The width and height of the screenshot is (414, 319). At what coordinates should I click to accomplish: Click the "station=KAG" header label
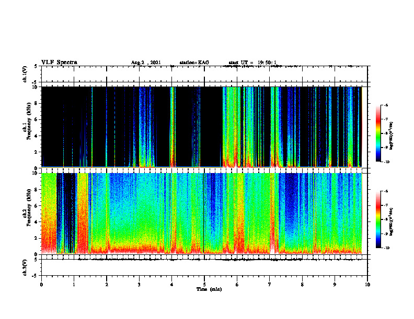tap(194, 63)
